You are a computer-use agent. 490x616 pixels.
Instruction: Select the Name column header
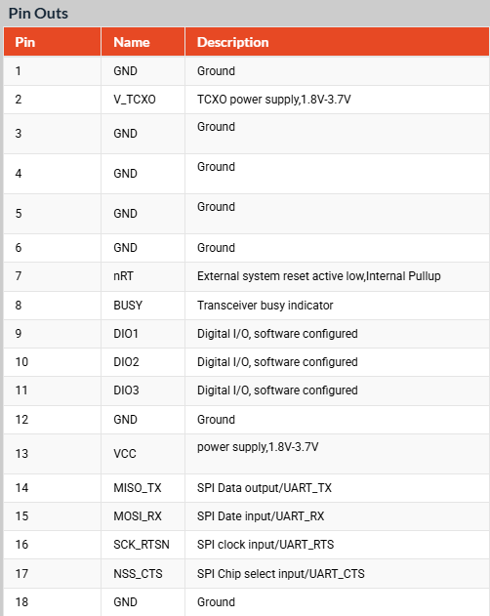143,42
